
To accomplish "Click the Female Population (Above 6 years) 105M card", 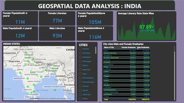I will point(95,18).
